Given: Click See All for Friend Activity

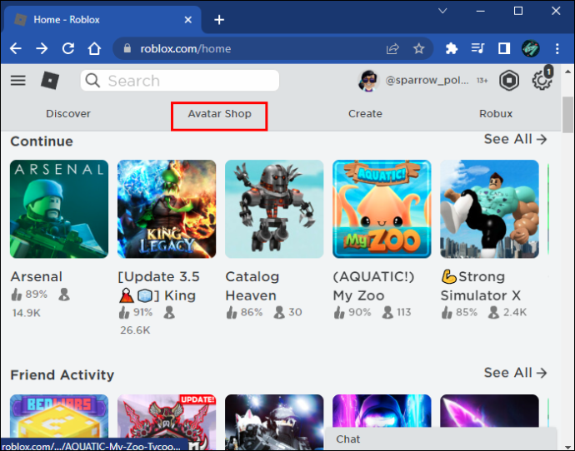Looking at the screenshot, I should click(515, 373).
